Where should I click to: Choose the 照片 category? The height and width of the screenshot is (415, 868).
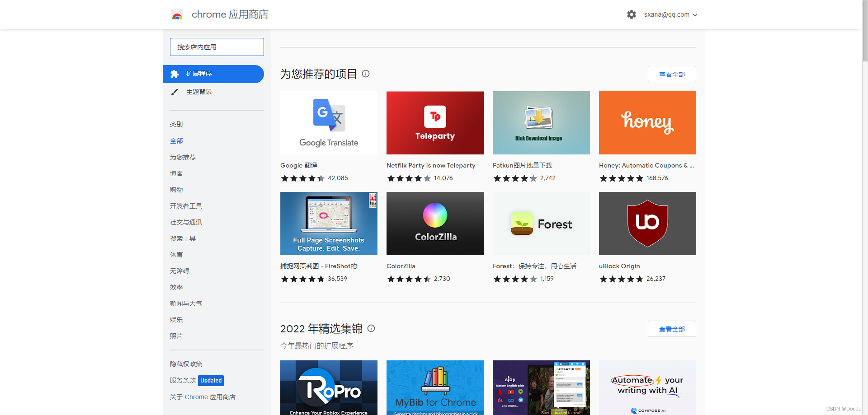point(176,336)
